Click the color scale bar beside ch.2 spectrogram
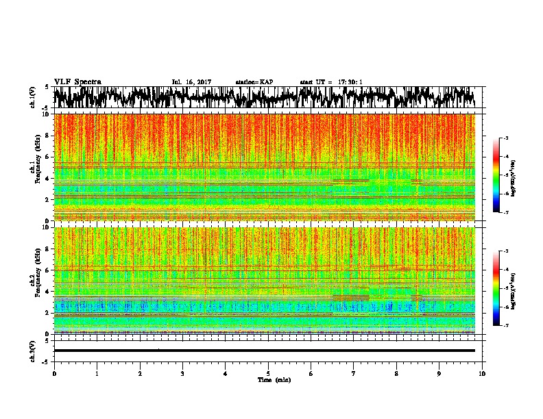 (496, 288)
